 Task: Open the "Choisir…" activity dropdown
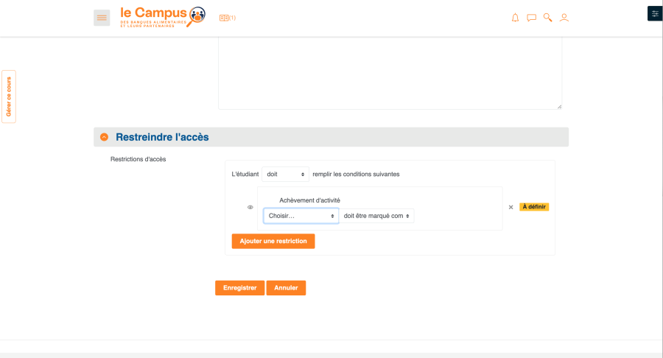[301, 216]
